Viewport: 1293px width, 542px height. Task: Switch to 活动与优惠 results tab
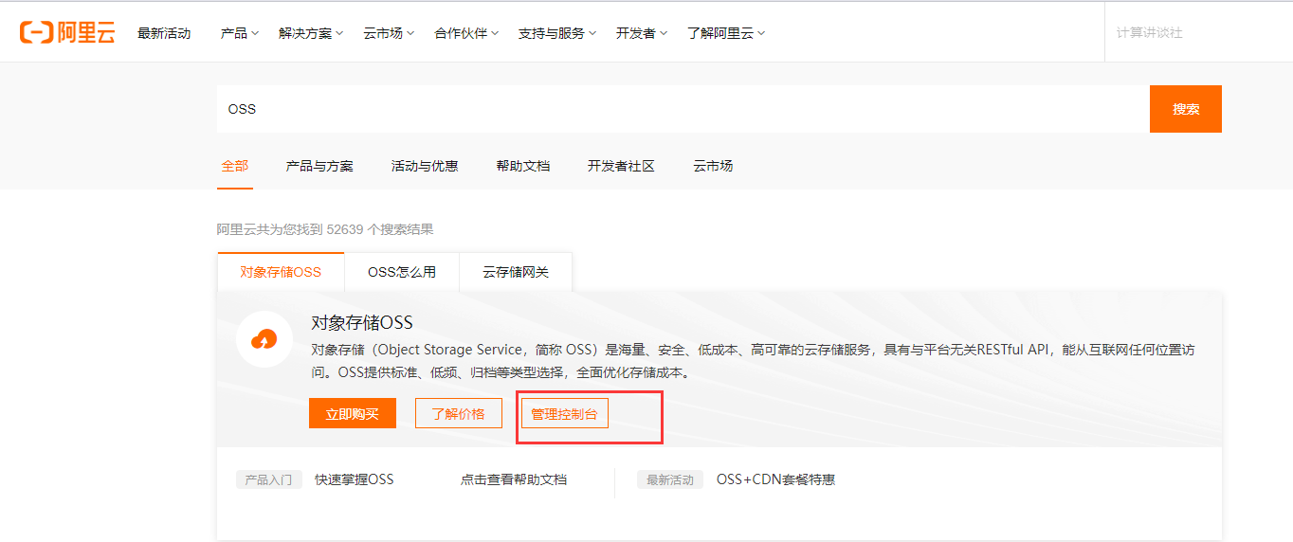425,166
